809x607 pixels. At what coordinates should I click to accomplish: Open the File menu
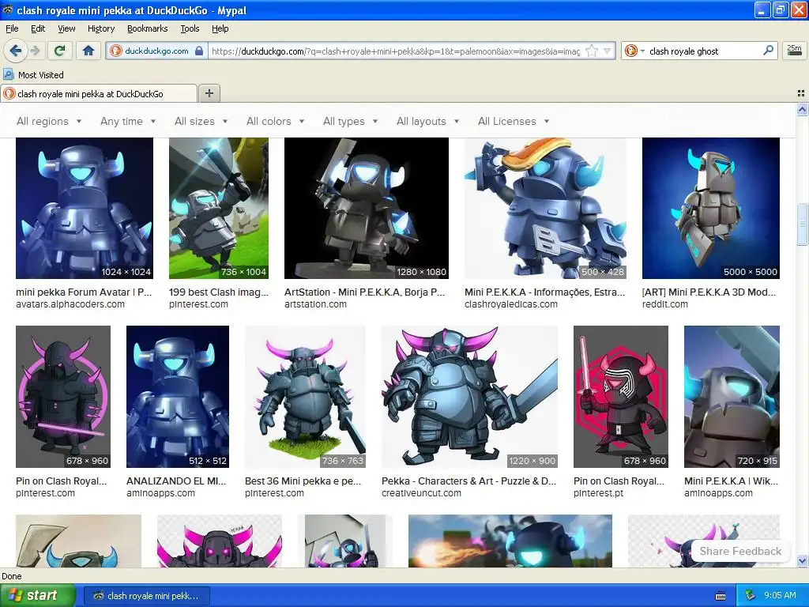(12, 28)
